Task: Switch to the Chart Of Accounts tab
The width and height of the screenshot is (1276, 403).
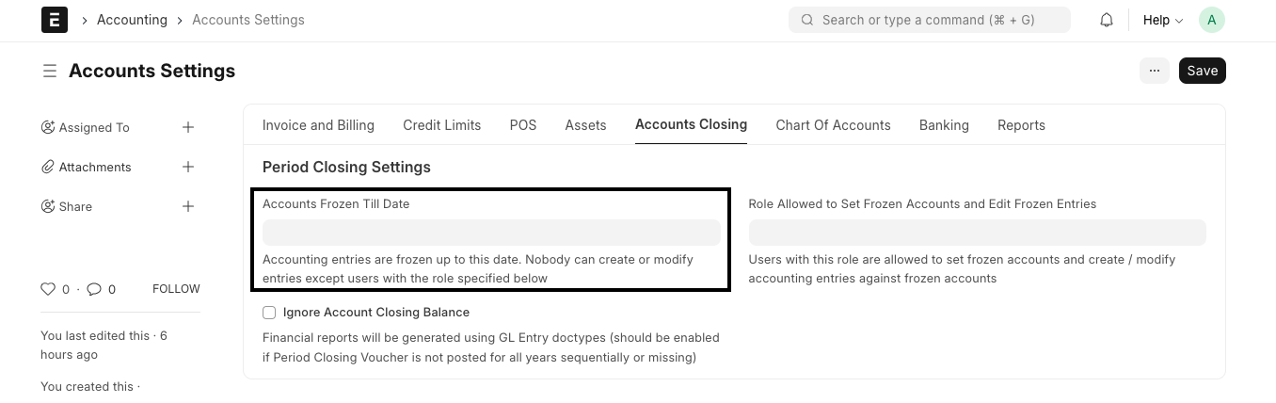Action: (x=833, y=125)
